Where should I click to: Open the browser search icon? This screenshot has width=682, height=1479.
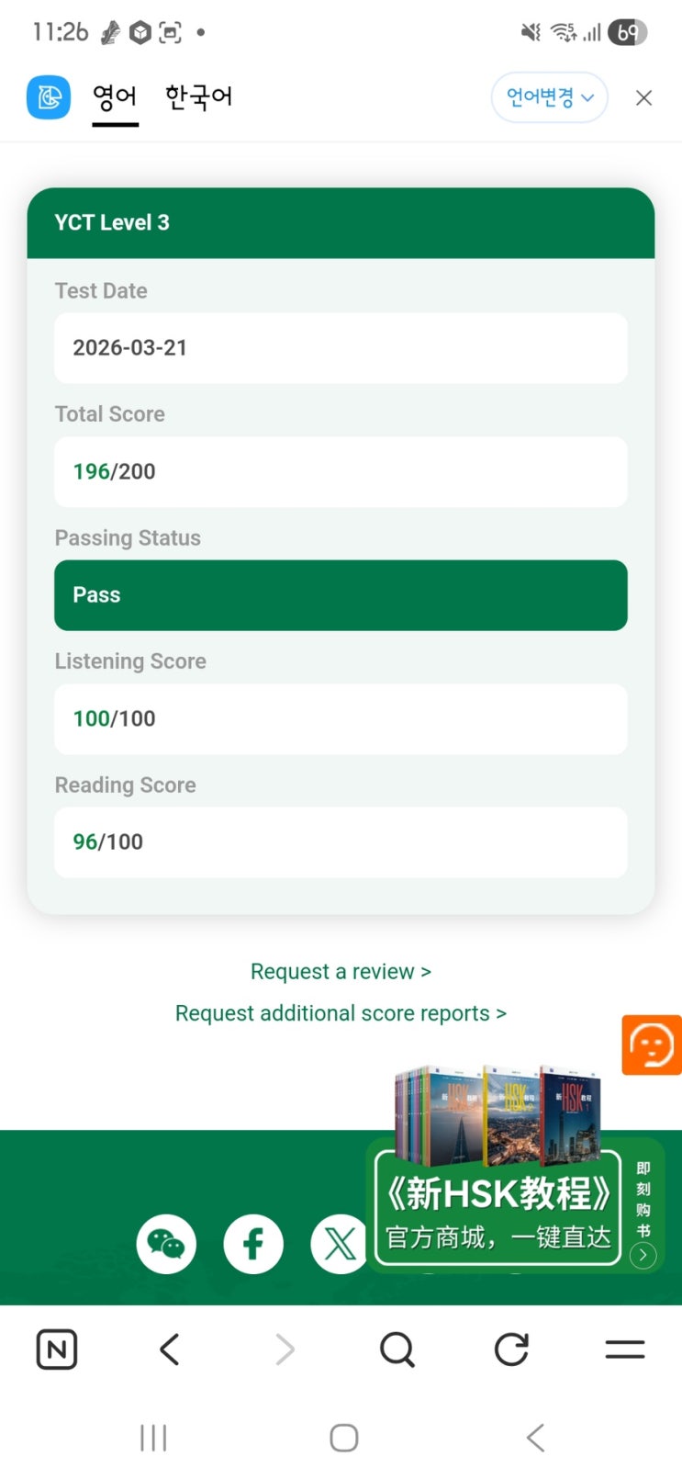click(x=397, y=1349)
